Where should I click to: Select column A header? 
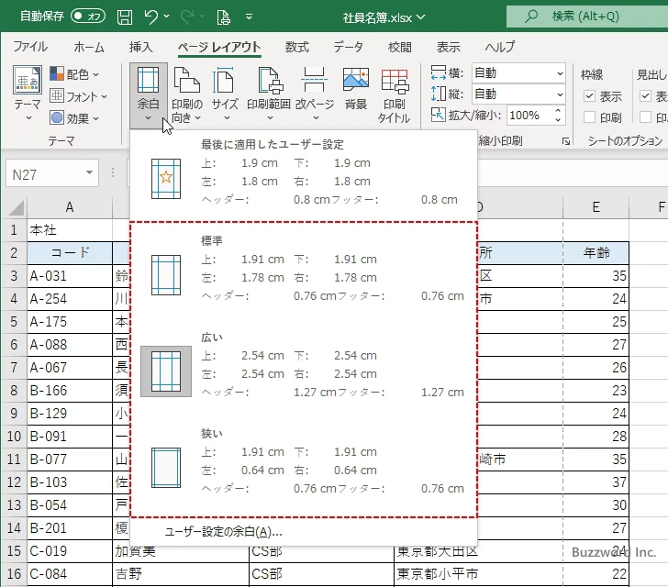click(x=70, y=207)
